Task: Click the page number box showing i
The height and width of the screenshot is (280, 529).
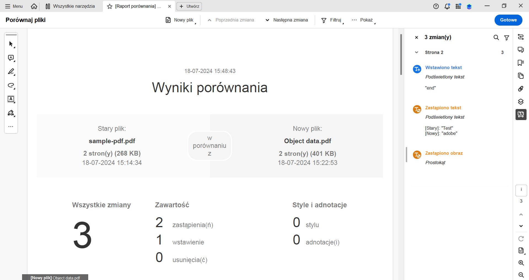Action: pos(521,190)
